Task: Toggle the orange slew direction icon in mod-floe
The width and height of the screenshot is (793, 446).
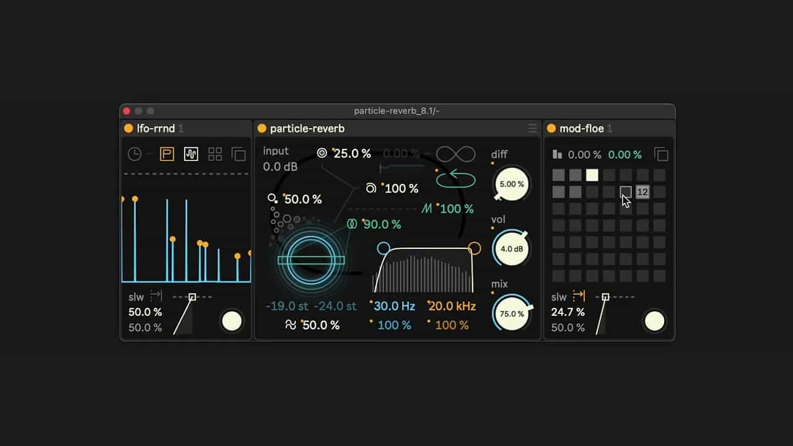Action: [x=579, y=296]
